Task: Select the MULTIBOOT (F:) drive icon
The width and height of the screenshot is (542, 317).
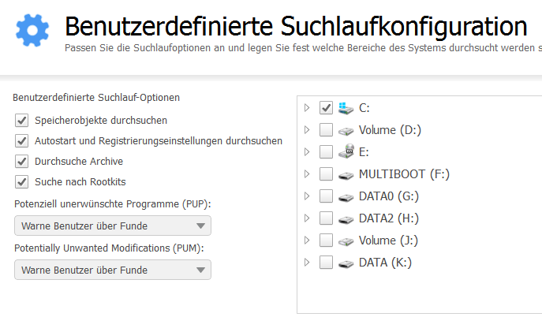Action: [346, 175]
